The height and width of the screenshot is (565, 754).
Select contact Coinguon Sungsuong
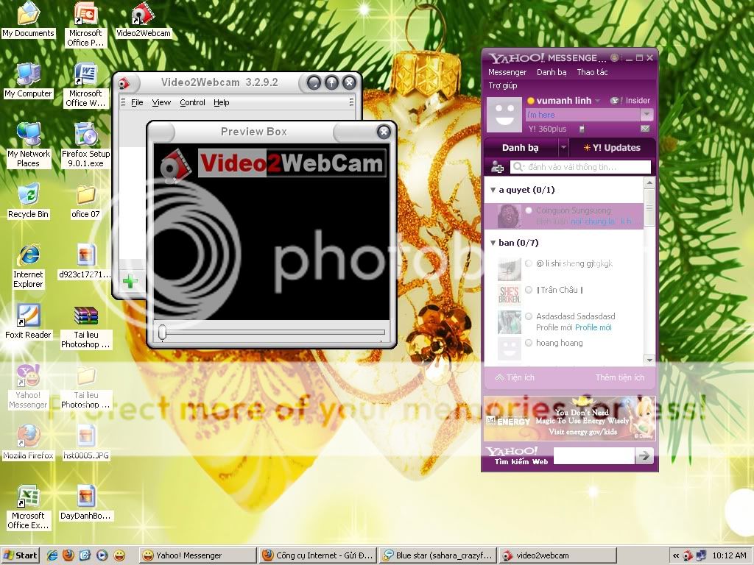tap(563, 216)
